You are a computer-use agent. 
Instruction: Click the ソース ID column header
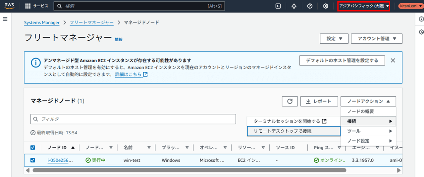(285, 148)
